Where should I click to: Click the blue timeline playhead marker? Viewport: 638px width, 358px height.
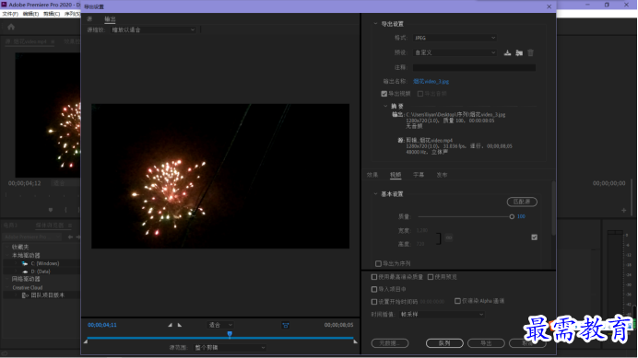tap(230, 335)
